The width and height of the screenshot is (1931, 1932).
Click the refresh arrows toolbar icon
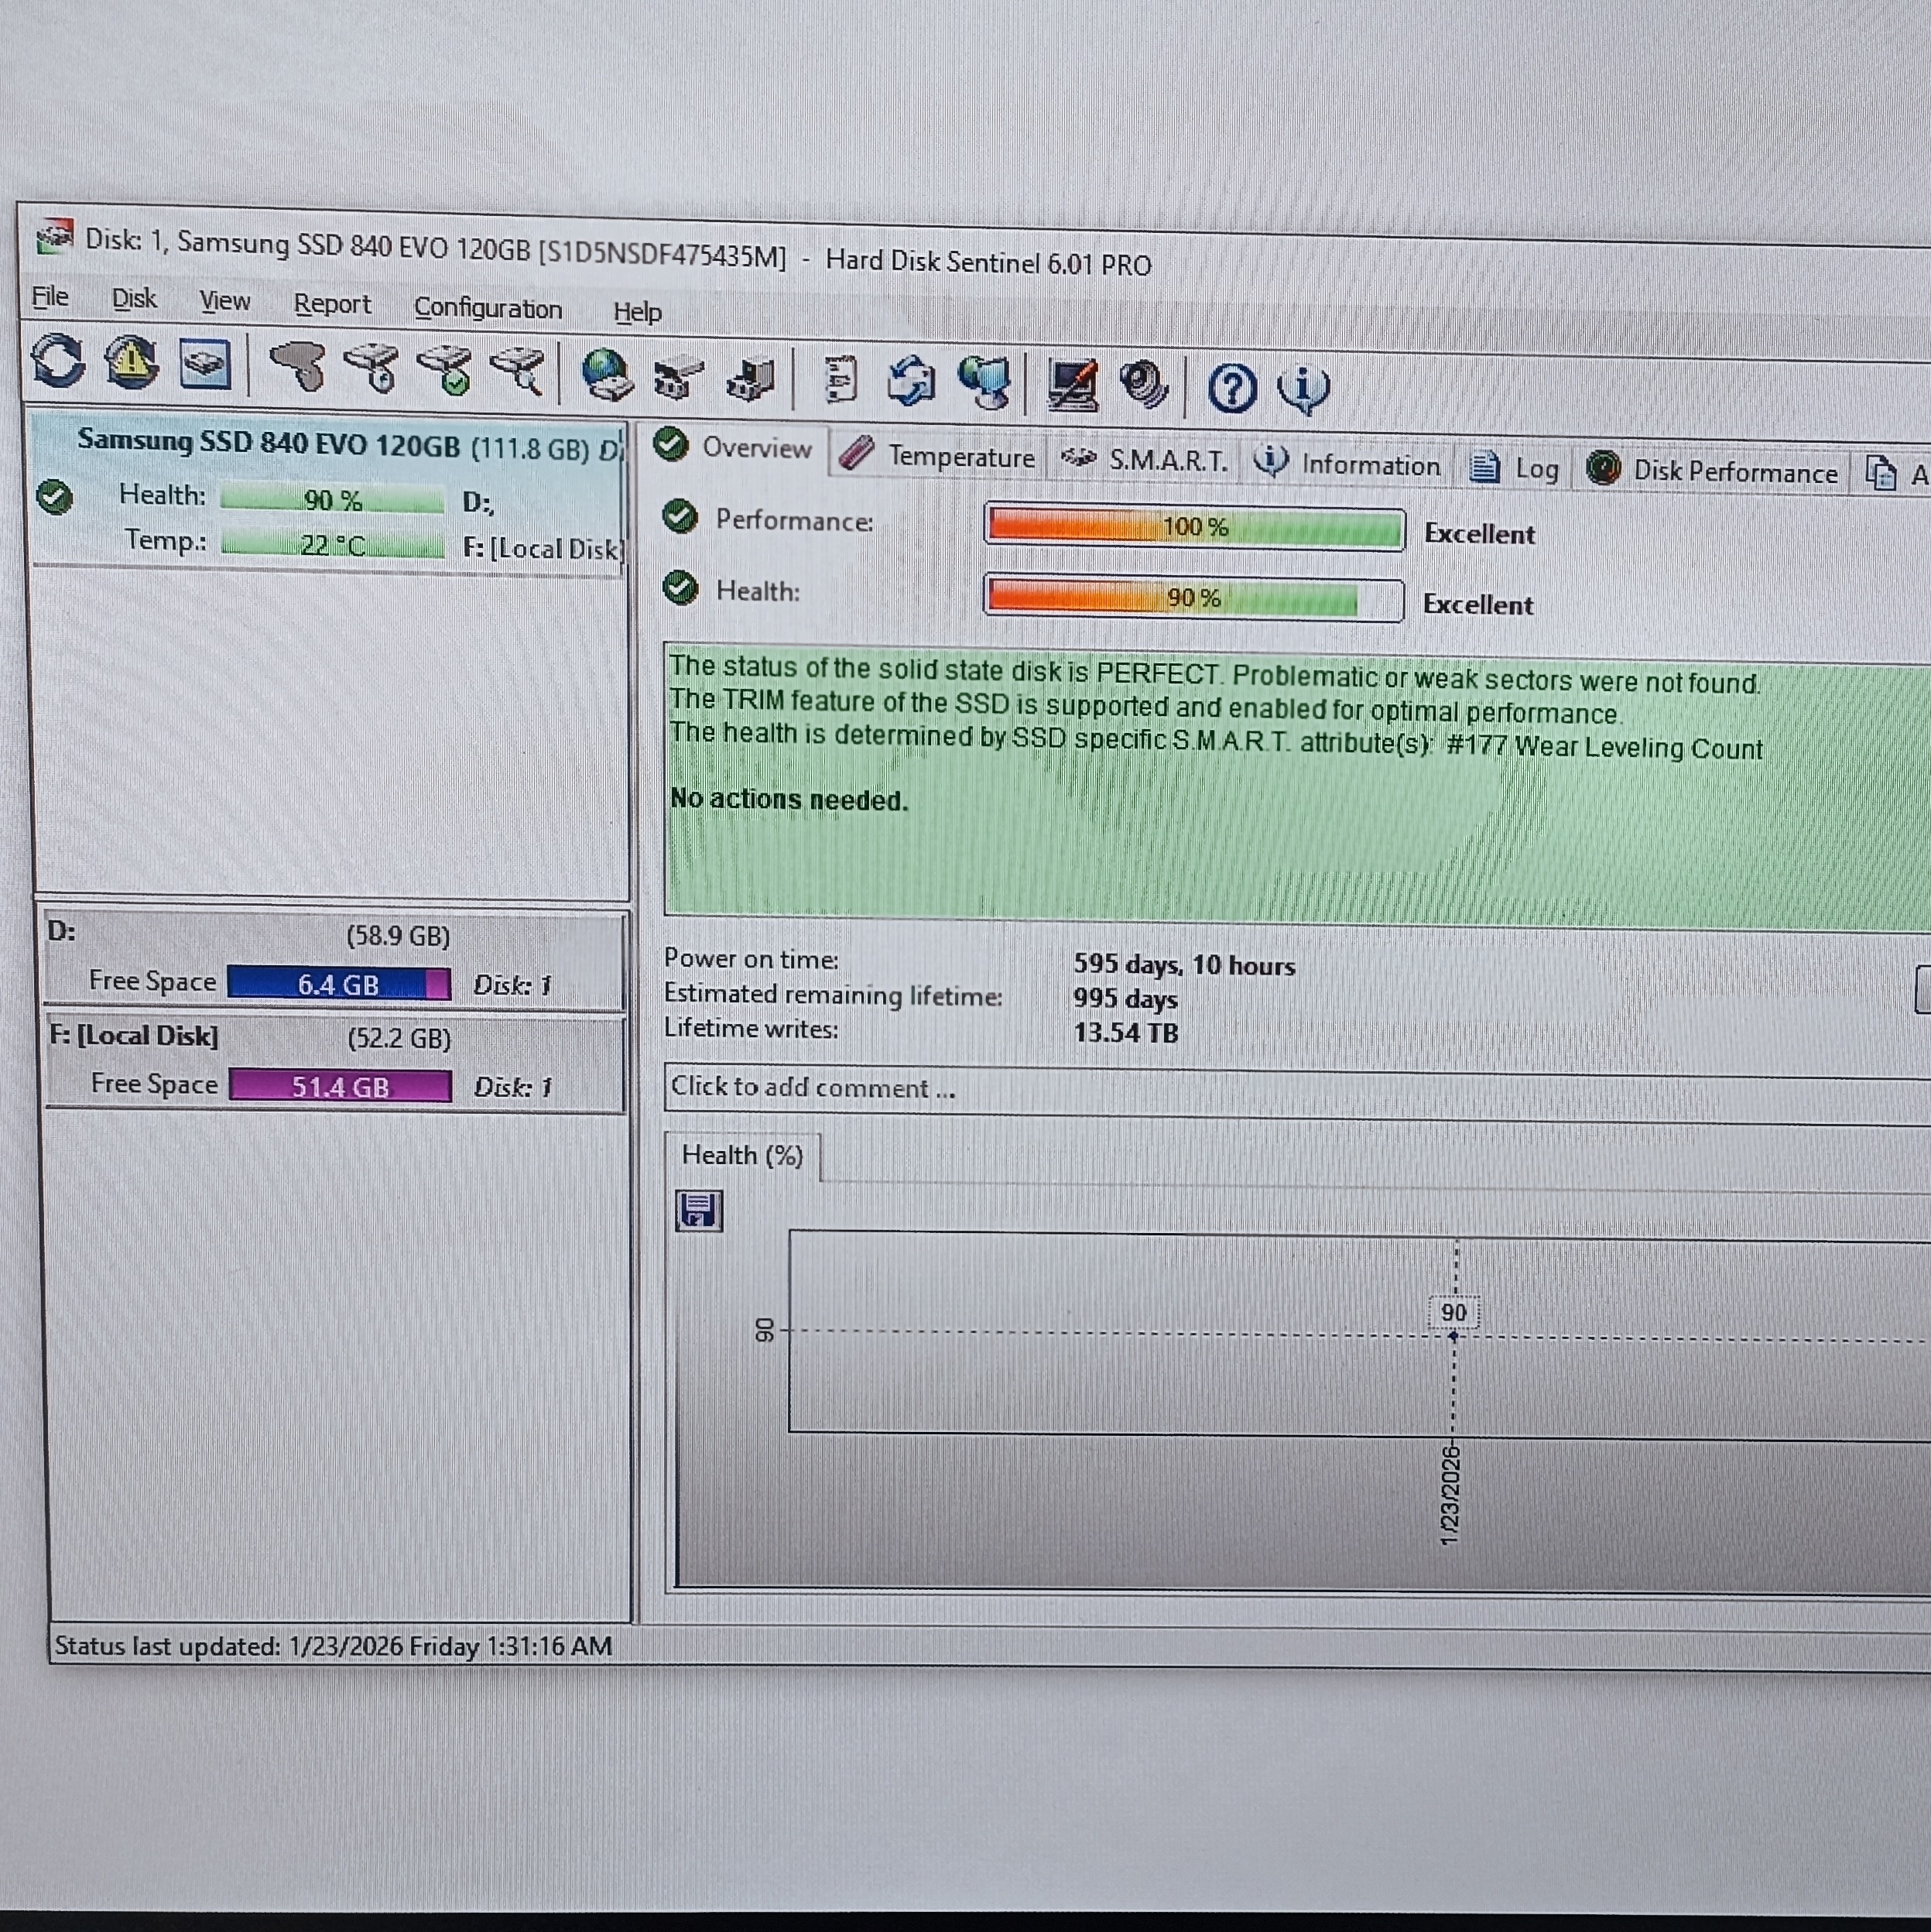point(58,361)
